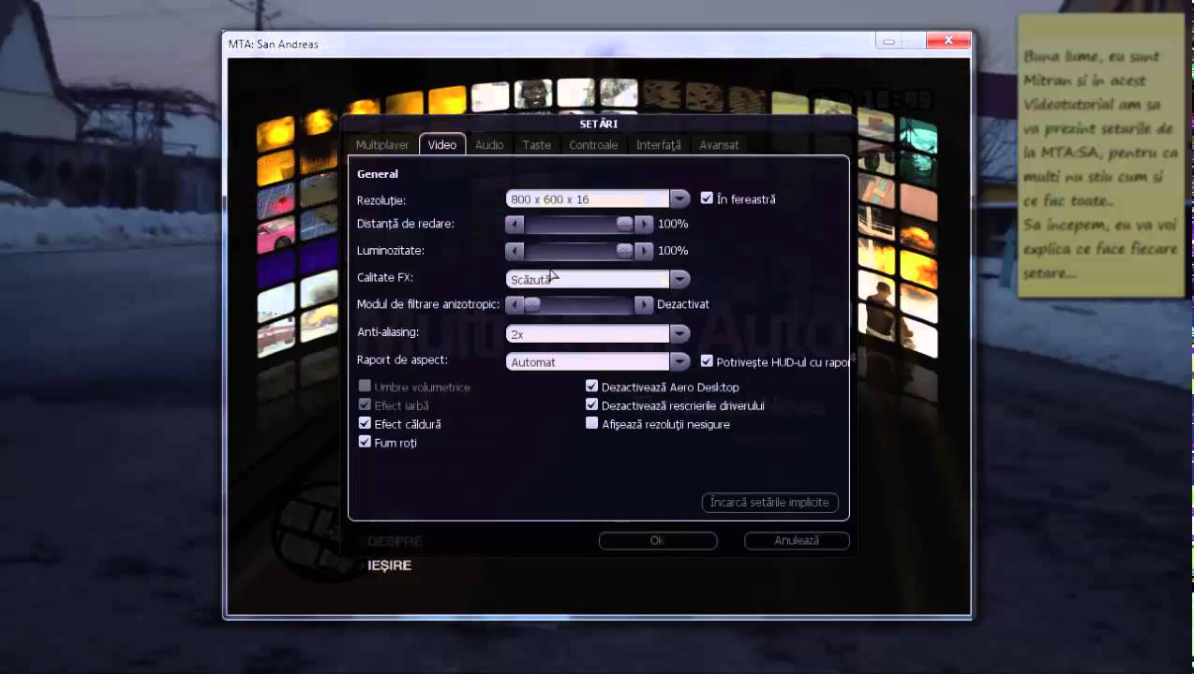Open the Interfață tab

[659, 145]
